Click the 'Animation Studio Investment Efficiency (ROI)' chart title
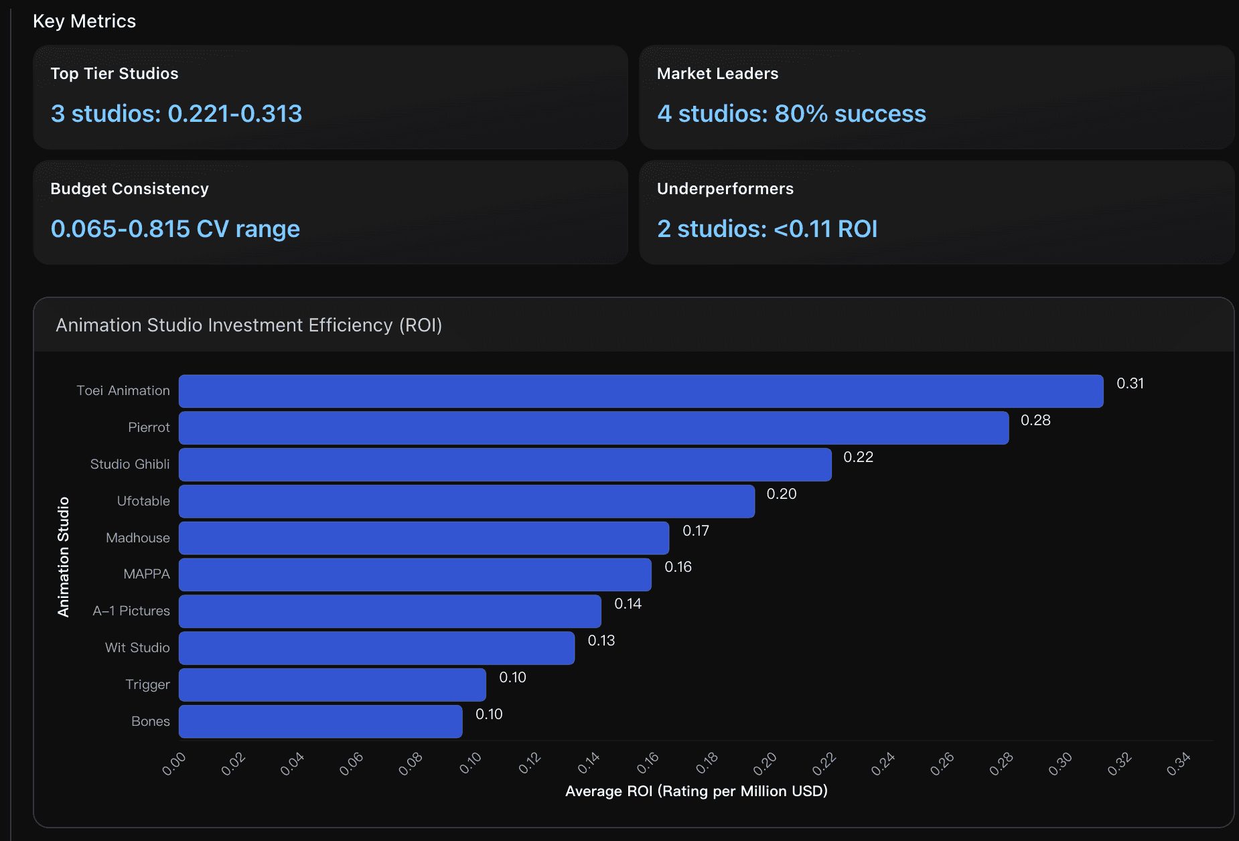Viewport: 1239px width, 841px height. click(248, 325)
